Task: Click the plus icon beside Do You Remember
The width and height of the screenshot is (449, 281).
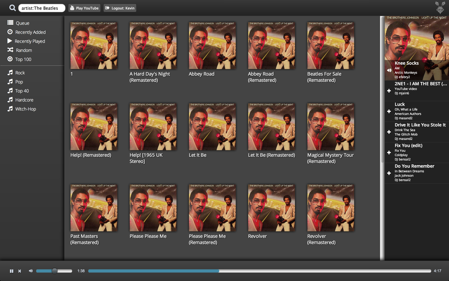Action: pyautogui.click(x=389, y=173)
